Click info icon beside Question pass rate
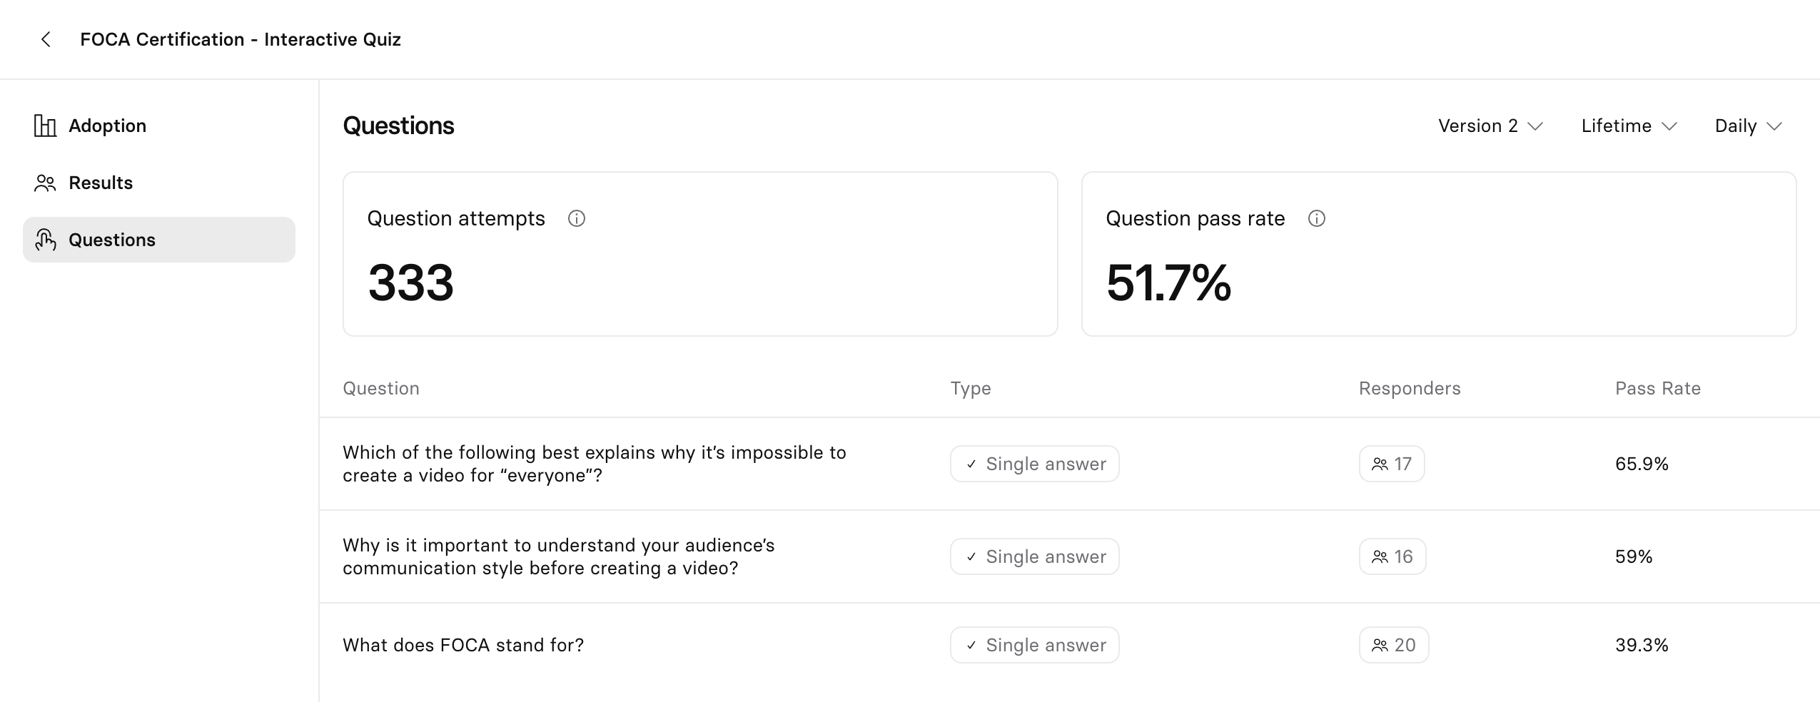Screen dimensions: 1820x702 pos(1317,218)
